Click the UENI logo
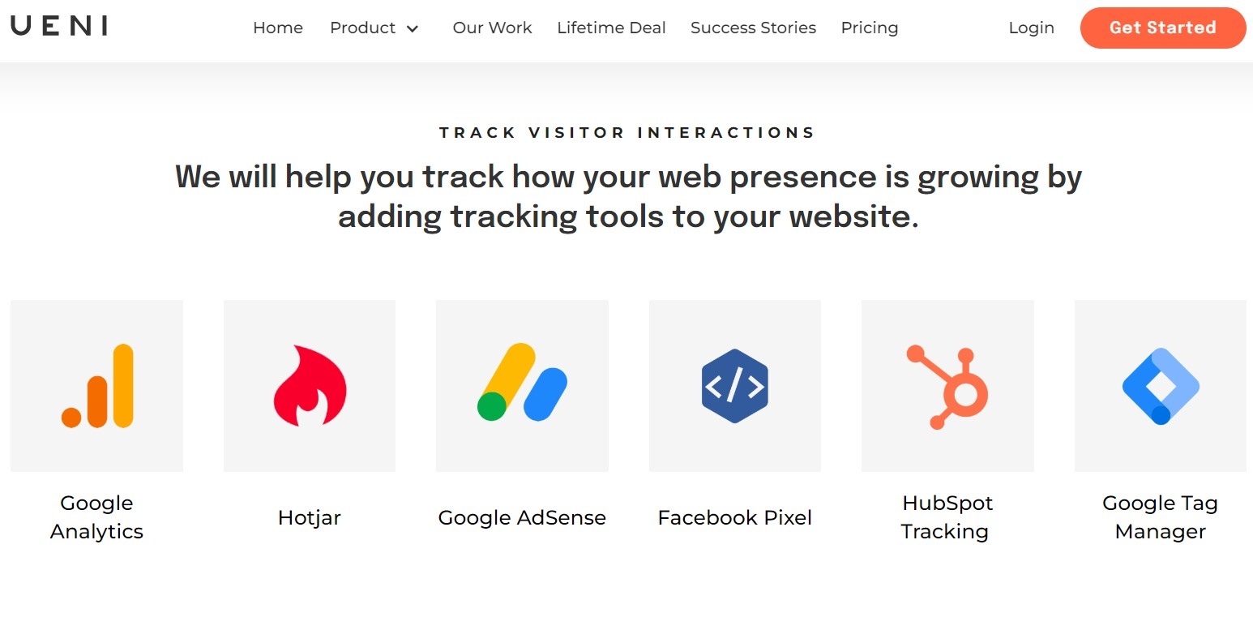The image size is (1253, 630). (59, 27)
